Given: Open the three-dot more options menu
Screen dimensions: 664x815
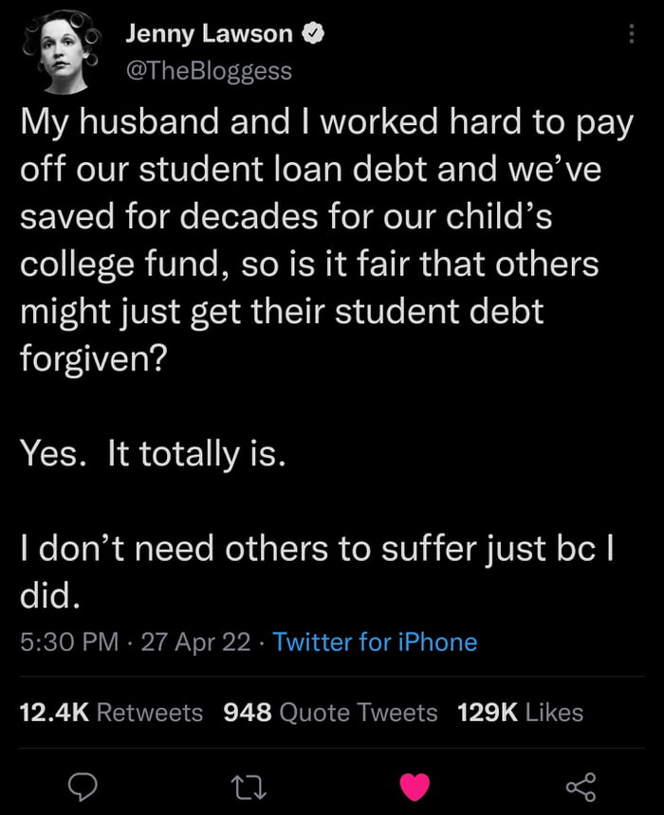Looking at the screenshot, I should coord(632,34).
